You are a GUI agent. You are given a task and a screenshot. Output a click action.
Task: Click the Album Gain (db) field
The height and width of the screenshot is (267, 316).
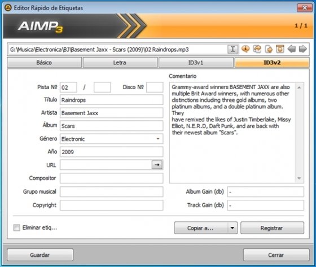coord(265,191)
